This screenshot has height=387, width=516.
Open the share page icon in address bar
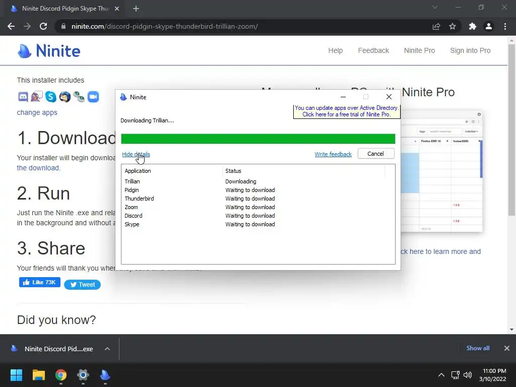coord(436,26)
